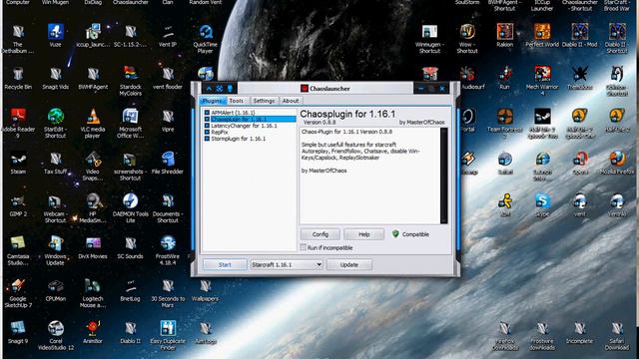Click the Chaoslauncher title bar logo icon
Viewport: 639px width, 359px height.
point(305,89)
